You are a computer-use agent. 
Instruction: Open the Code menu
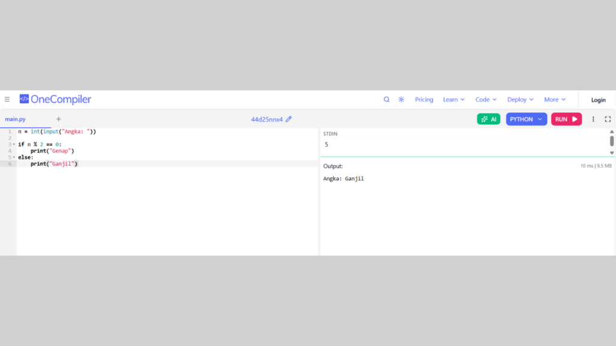(486, 100)
